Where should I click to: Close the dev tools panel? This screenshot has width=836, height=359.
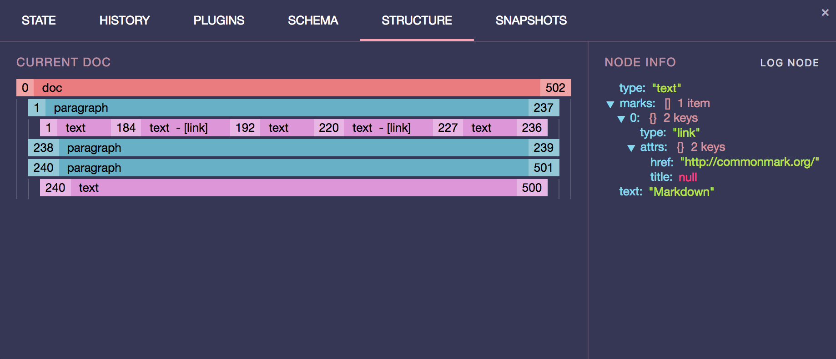(x=825, y=13)
